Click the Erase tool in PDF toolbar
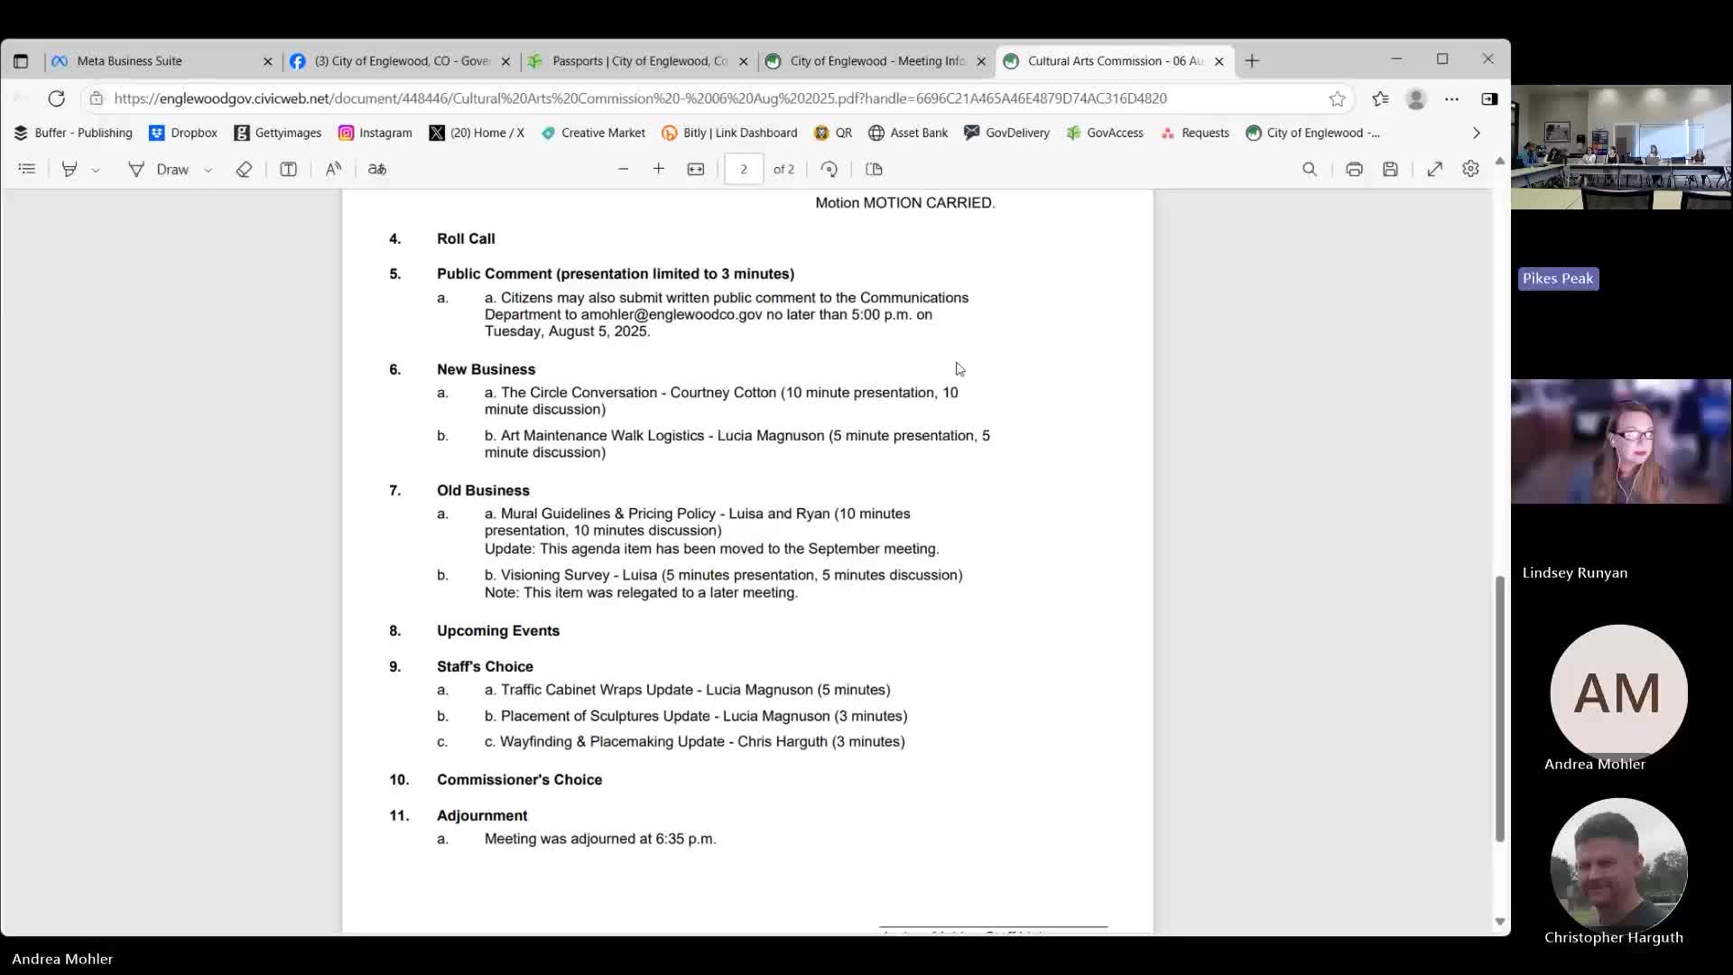This screenshot has height=975, width=1733. pos(244,169)
